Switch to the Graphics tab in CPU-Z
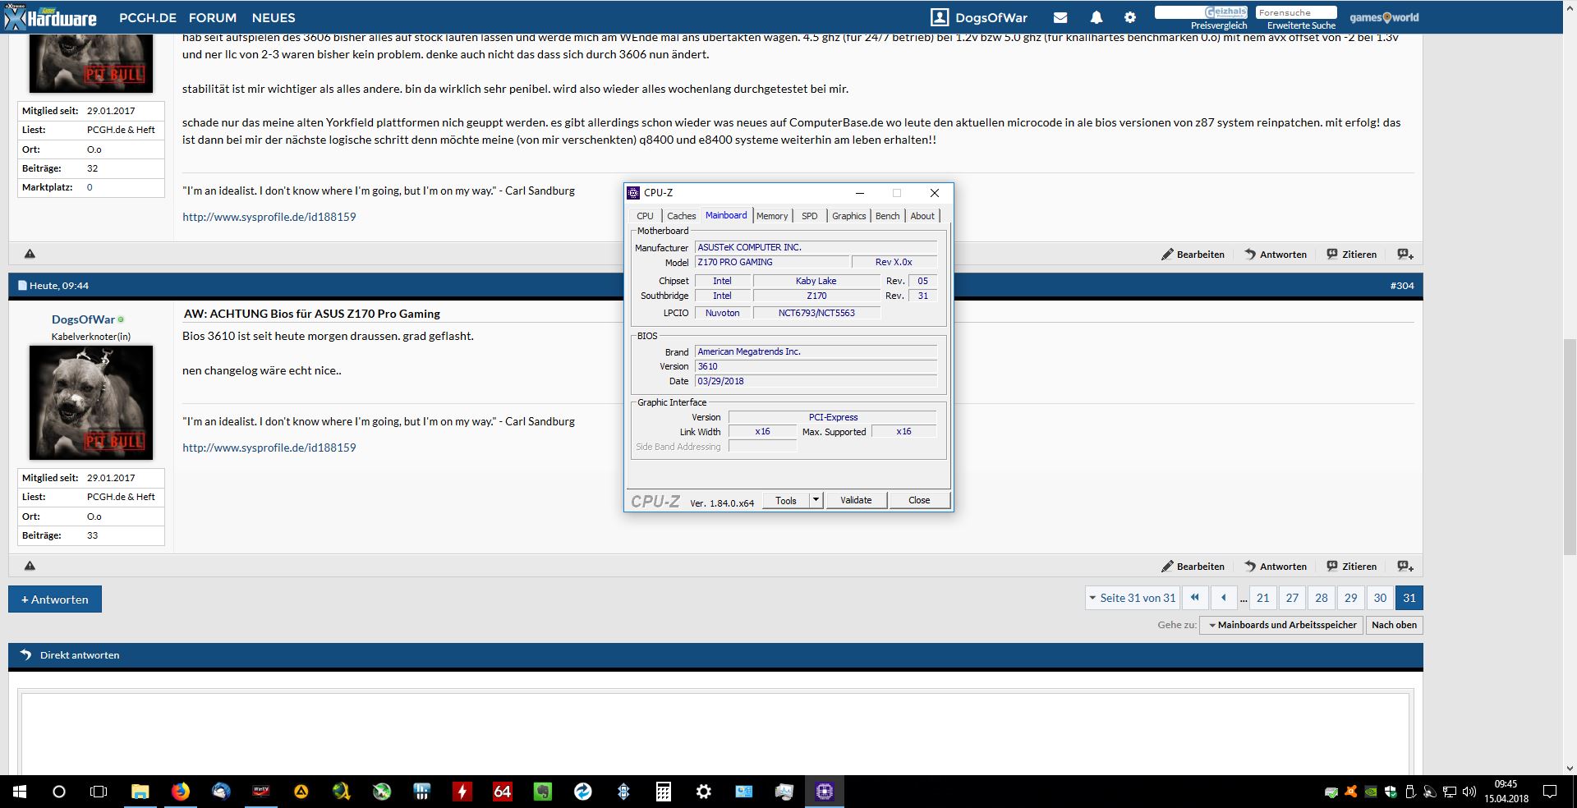This screenshot has height=808, width=1577. 848,216
